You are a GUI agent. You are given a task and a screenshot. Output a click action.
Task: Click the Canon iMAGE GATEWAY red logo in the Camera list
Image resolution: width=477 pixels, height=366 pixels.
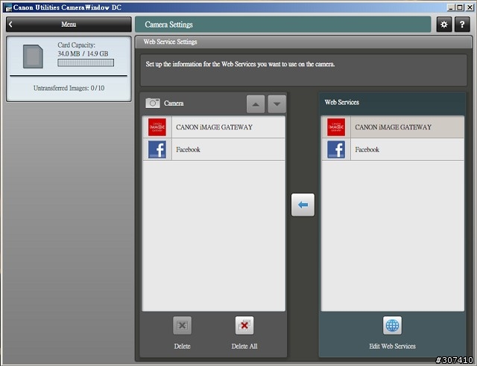[x=157, y=127]
